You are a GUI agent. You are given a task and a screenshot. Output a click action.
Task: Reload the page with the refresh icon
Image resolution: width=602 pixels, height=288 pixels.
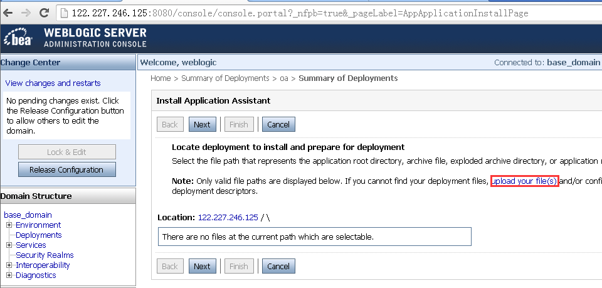coord(45,13)
